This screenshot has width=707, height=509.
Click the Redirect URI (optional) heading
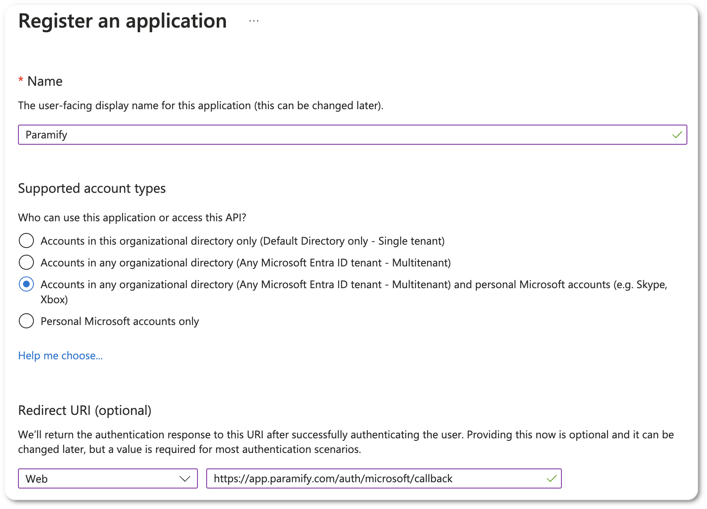pos(85,410)
